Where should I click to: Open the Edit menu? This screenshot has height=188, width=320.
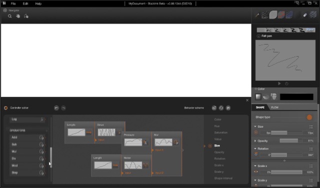[25, 4]
